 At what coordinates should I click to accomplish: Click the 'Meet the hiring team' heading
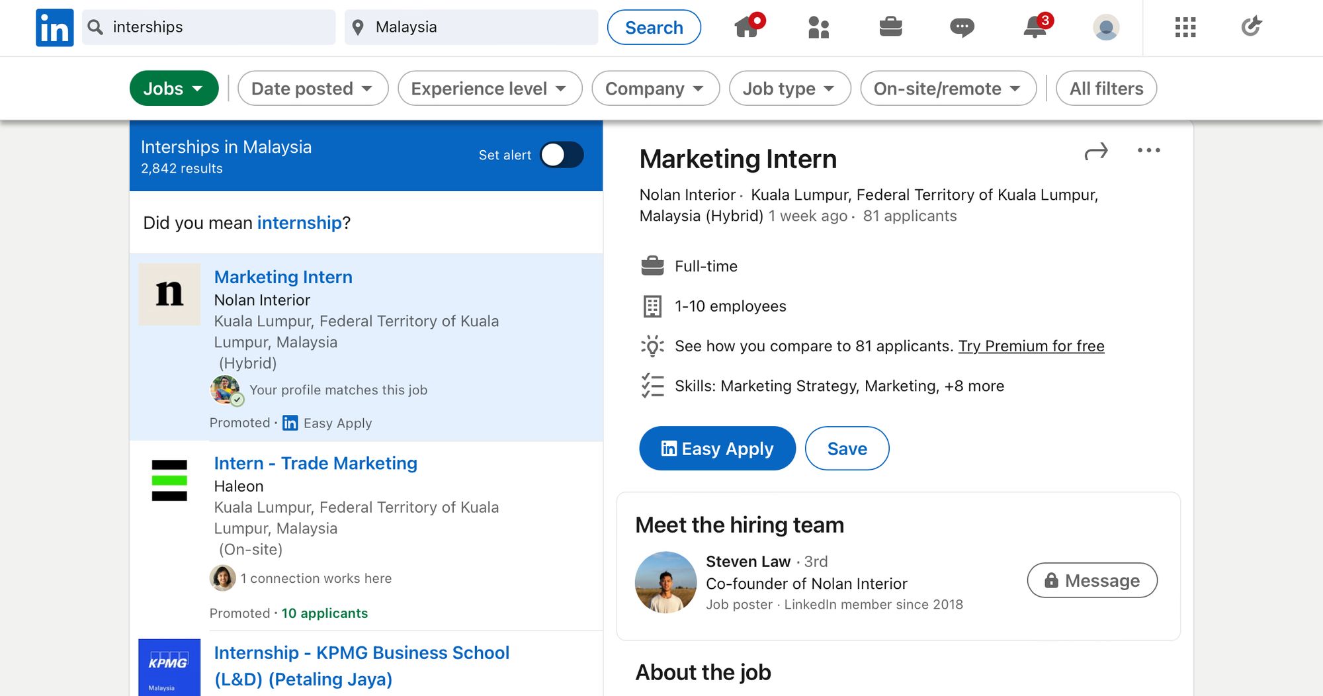[740, 525]
